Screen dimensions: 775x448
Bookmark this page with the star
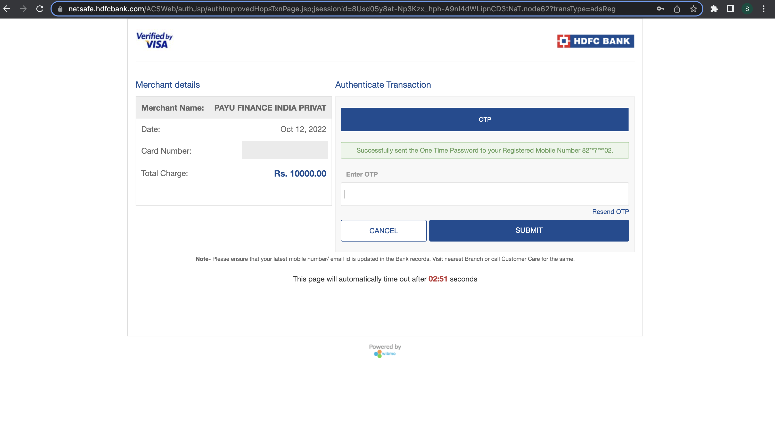coord(693,9)
